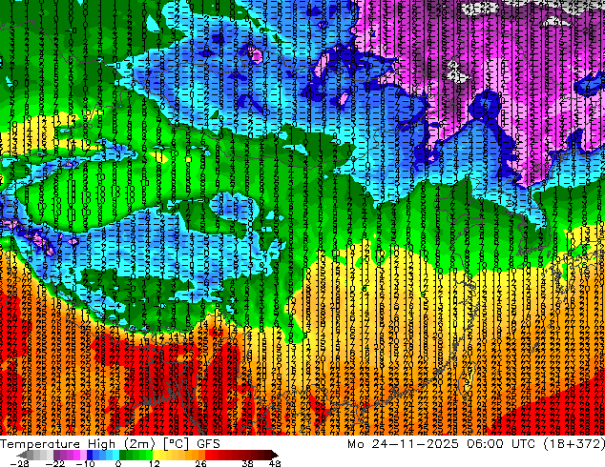This screenshot has height=467, width=605.
Task: Click the 12 label on the temperature scale
Action: coord(155,464)
